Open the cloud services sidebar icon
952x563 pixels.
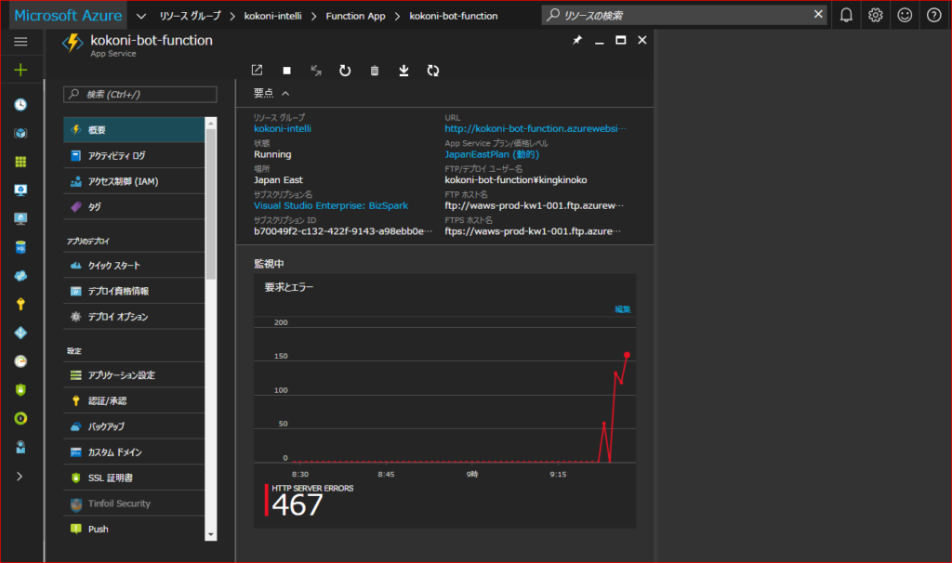pyautogui.click(x=20, y=275)
